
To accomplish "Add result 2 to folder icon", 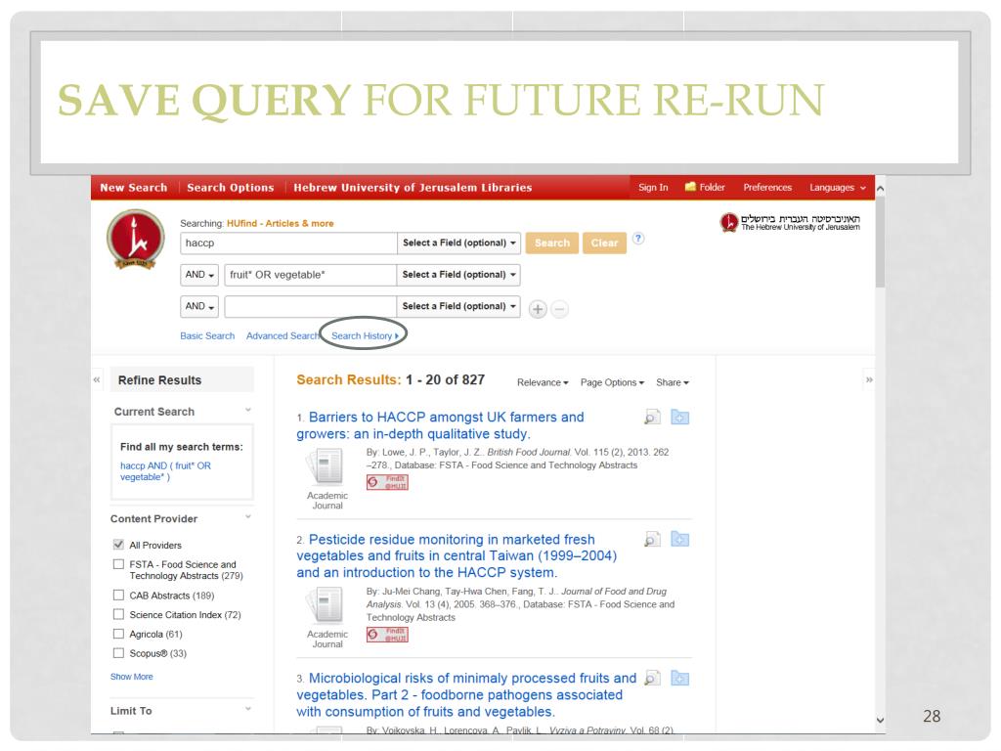I will point(680,540).
